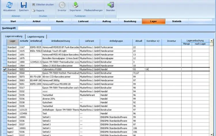Save with the Speichern floppy disk icon
This screenshot has height=136, width=216.
pos(24,5)
